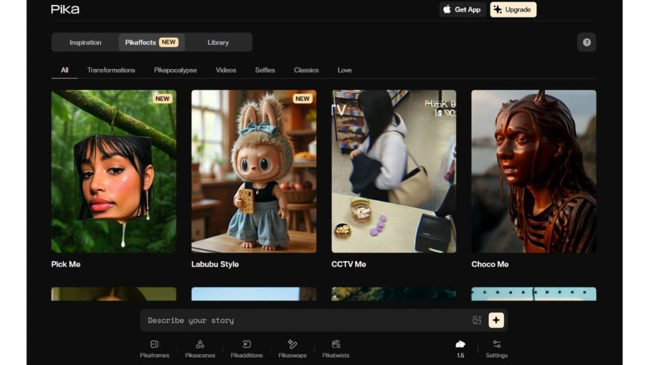Select the Pikaswaps tool

pos(292,348)
